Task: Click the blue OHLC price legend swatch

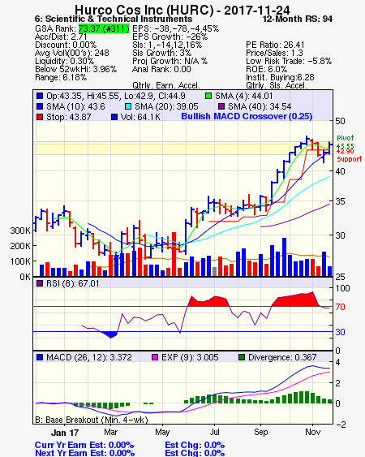Action: 40,96
